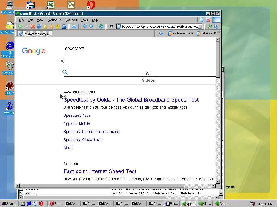Viewport: 277px width, 207px height.
Task: Print the page with the printer icon
Action: [64, 27]
